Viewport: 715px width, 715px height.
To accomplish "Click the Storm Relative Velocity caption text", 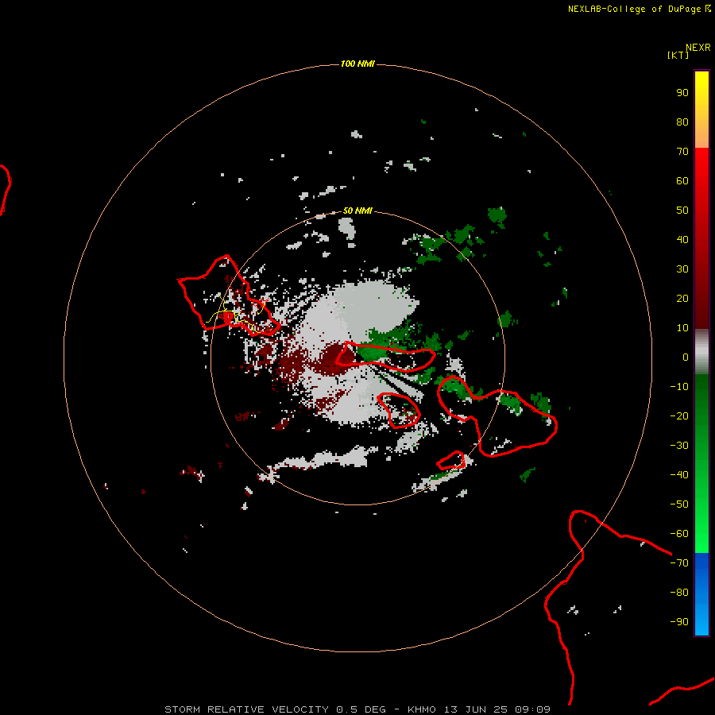I will point(357,709).
